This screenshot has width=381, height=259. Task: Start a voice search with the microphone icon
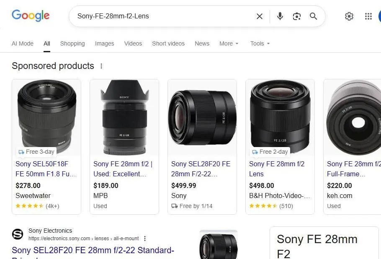pyautogui.click(x=280, y=16)
